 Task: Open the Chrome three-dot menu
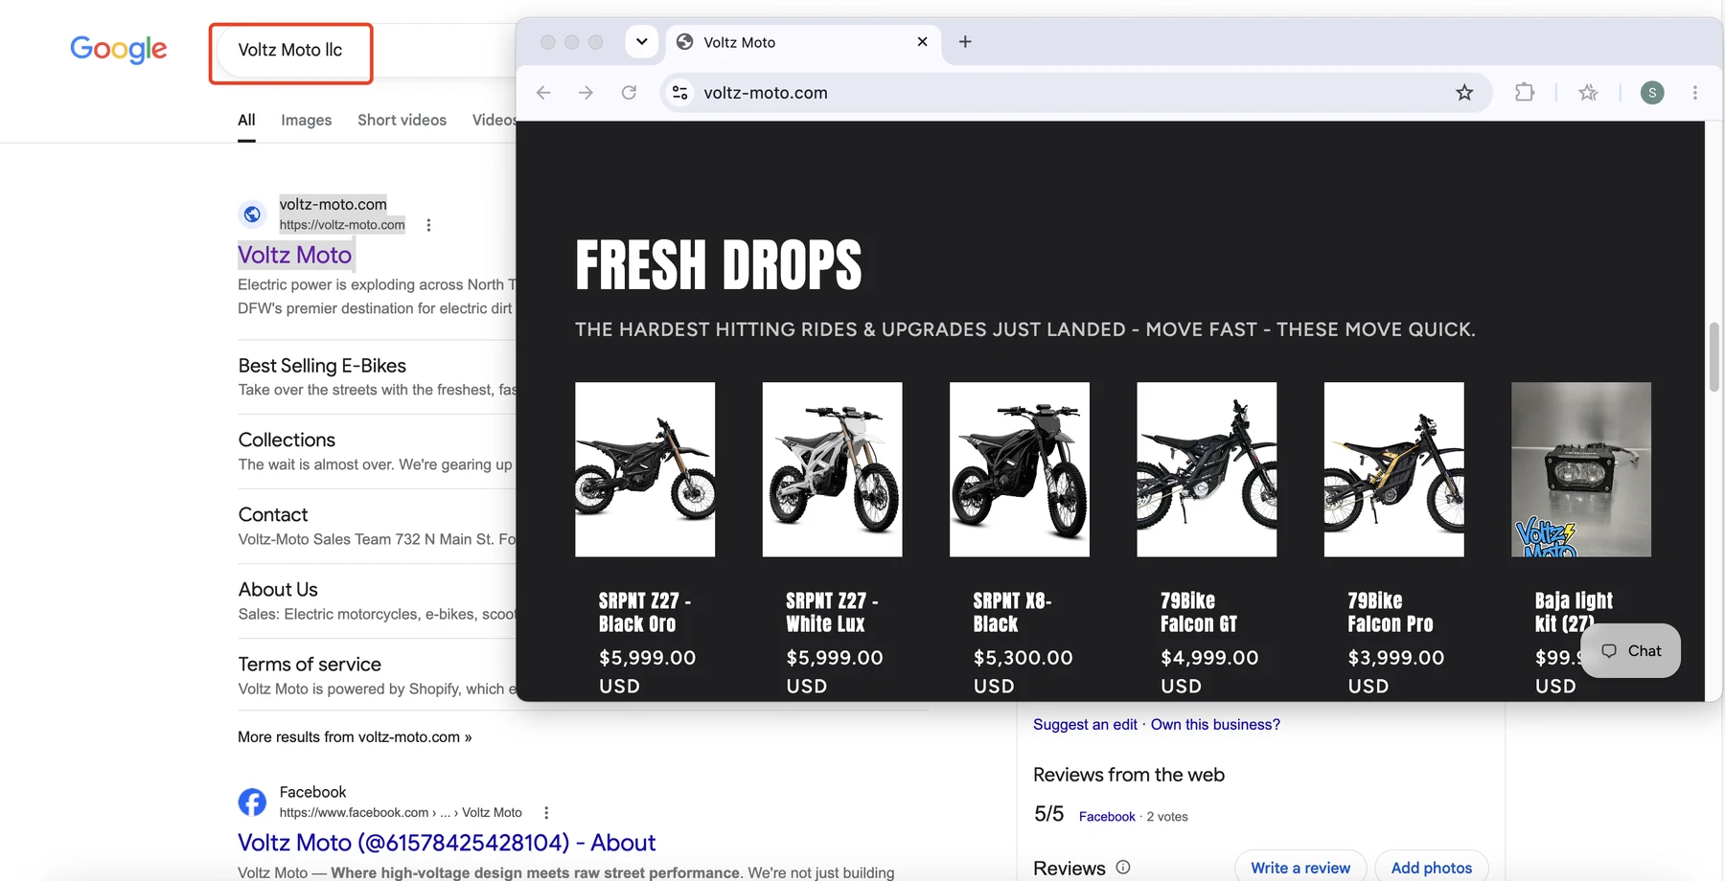1695,93
